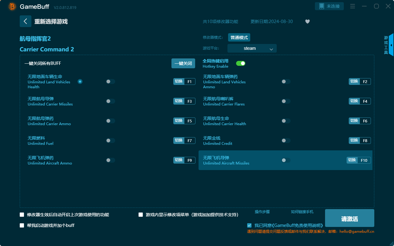Click the phone icon in the connect button
Viewport: 394px width, 246px height.
tap(321, 6)
